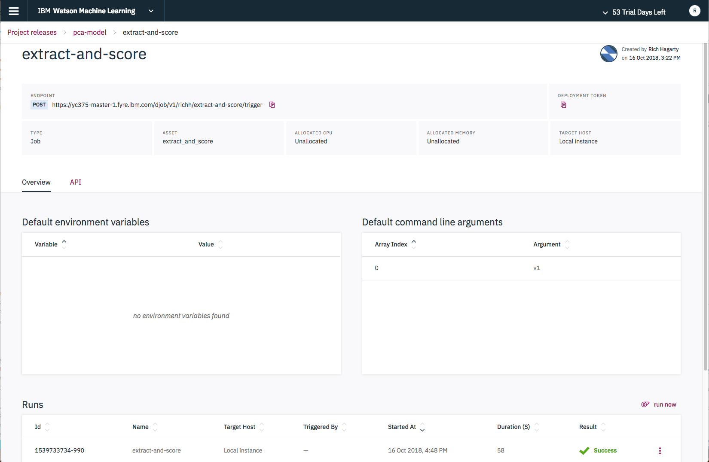
Task: Click the v1 argument value
Action: point(537,268)
